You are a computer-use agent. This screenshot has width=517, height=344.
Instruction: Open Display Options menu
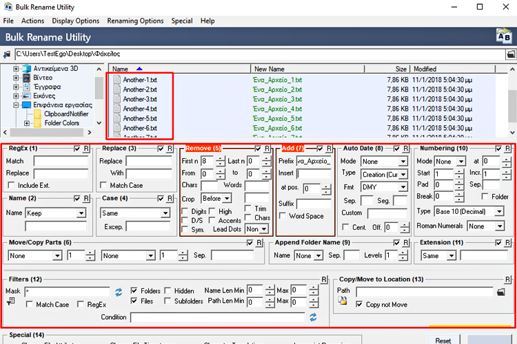76,21
